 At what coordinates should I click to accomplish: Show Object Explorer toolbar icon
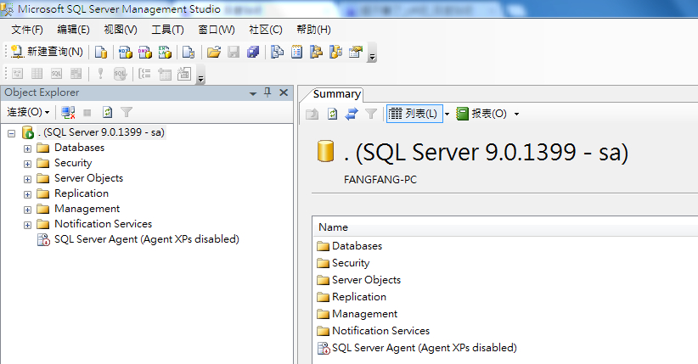click(316, 52)
